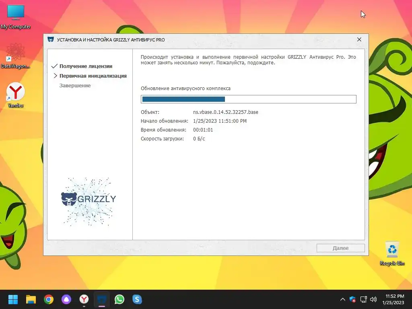
Task: Click the download speed 0 Б/с
Action: [x=199, y=139]
